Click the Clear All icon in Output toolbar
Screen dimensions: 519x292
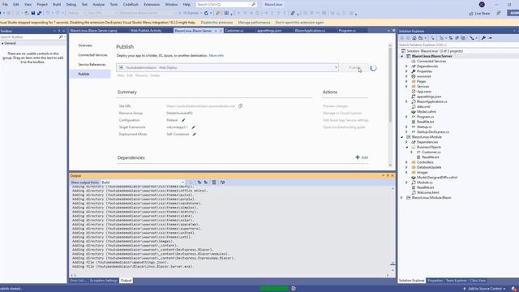pos(214,182)
